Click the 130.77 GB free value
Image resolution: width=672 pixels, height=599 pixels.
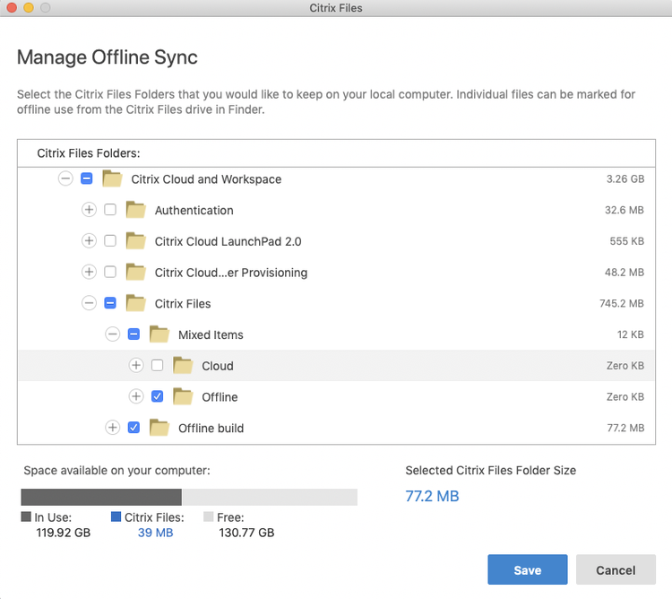[246, 532]
